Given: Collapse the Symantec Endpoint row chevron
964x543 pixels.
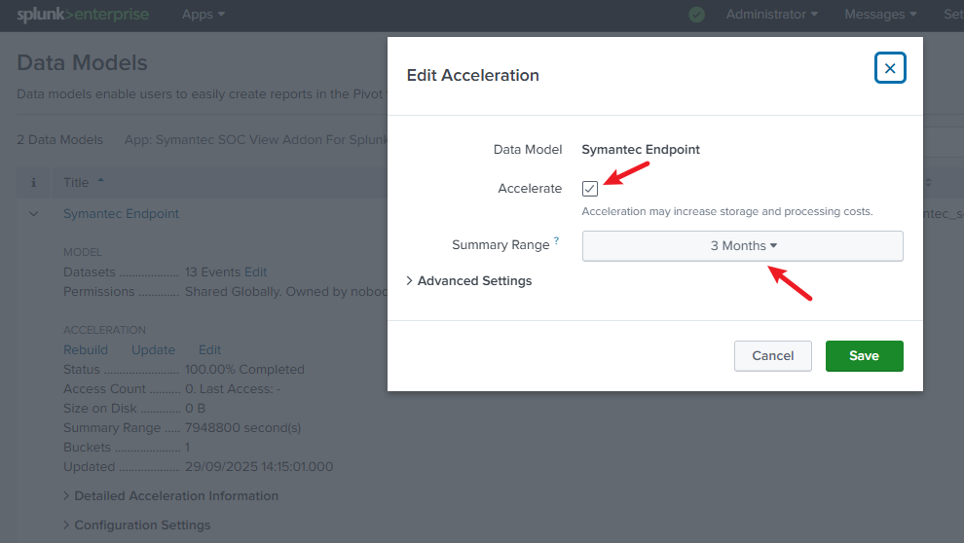Looking at the screenshot, I should pos(34,214).
